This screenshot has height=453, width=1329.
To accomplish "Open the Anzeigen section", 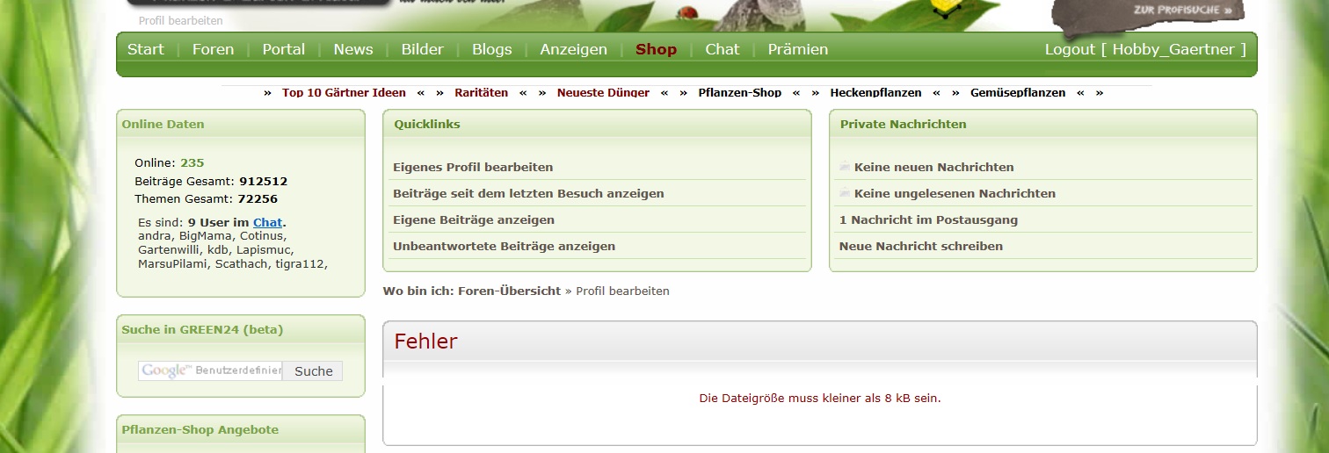I will point(573,49).
